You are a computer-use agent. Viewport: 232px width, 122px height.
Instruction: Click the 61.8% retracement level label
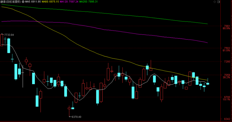(x=226, y=51)
